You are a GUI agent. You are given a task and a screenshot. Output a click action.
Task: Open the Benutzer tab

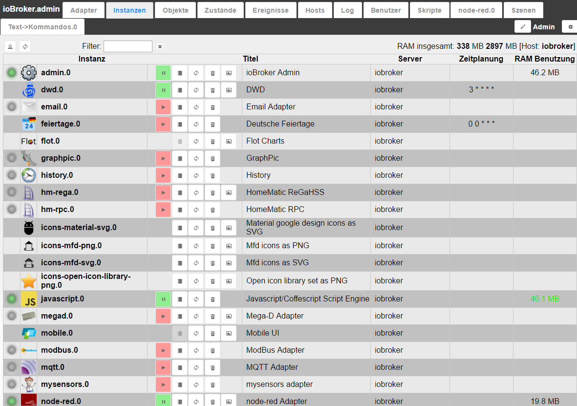click(x=385, y=10)
